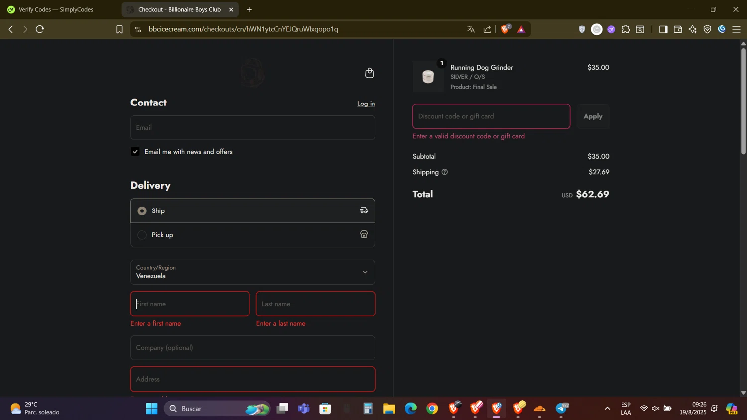The width and height of the screenshot is (747, 420).
Task: Open Telegram from the taskbar
Action: click(562, 409)
